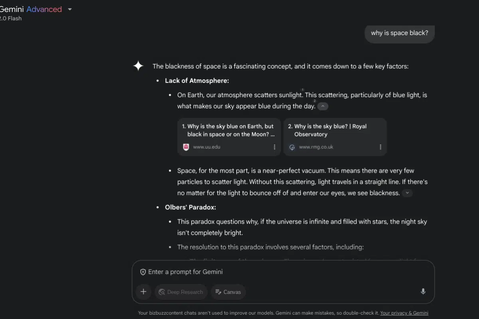Click the uu.edu favicon icon
The height and width of the screenshot is (319, 479).
pos(186,147)
